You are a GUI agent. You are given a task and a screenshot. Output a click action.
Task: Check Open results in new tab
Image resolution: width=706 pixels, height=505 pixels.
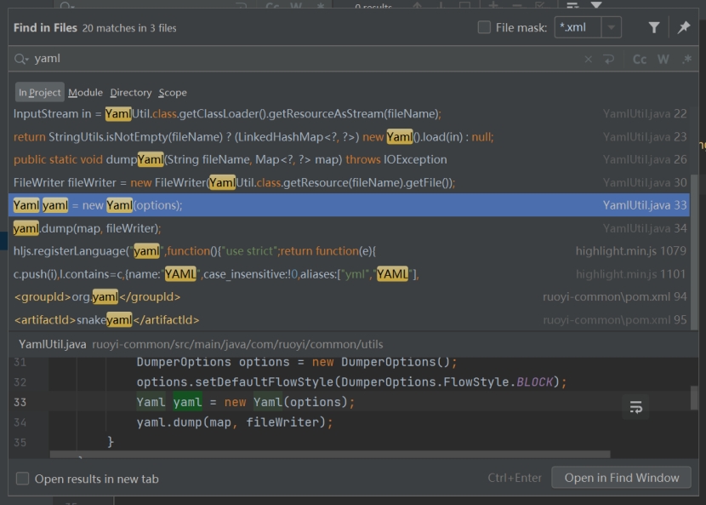pyautogui.click(x=23, y=479)
